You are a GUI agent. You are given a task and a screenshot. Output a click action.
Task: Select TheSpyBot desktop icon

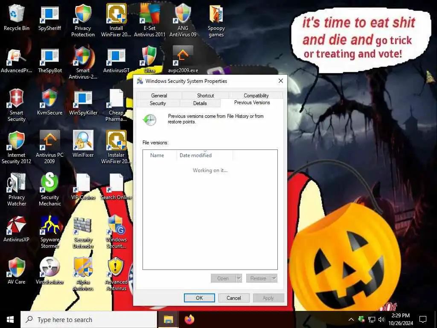click(50, 61)
